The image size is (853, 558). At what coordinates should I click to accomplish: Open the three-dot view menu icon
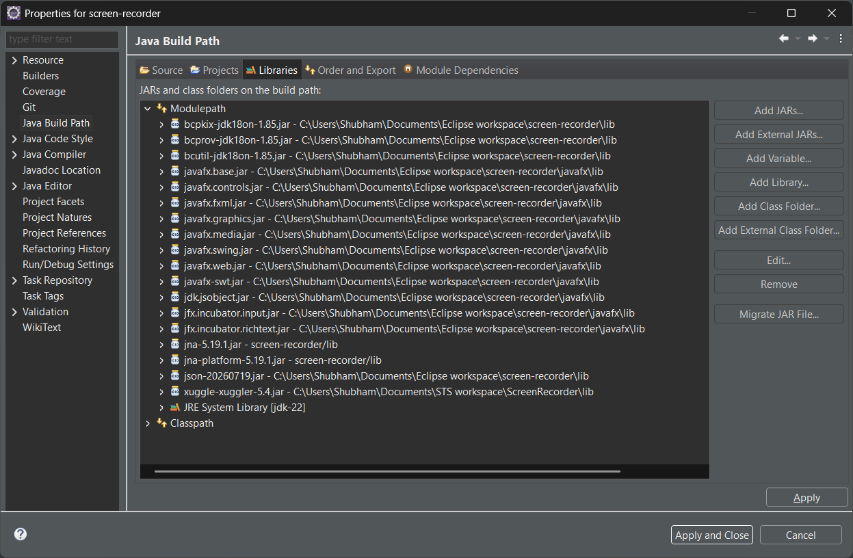coord(841,39)
